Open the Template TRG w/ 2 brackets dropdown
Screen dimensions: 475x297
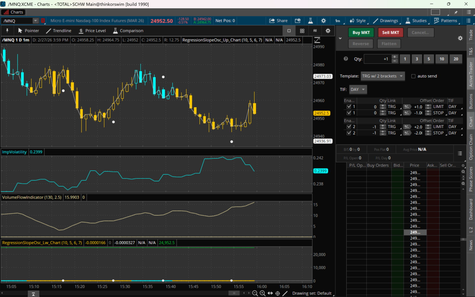tap(382, 76)
